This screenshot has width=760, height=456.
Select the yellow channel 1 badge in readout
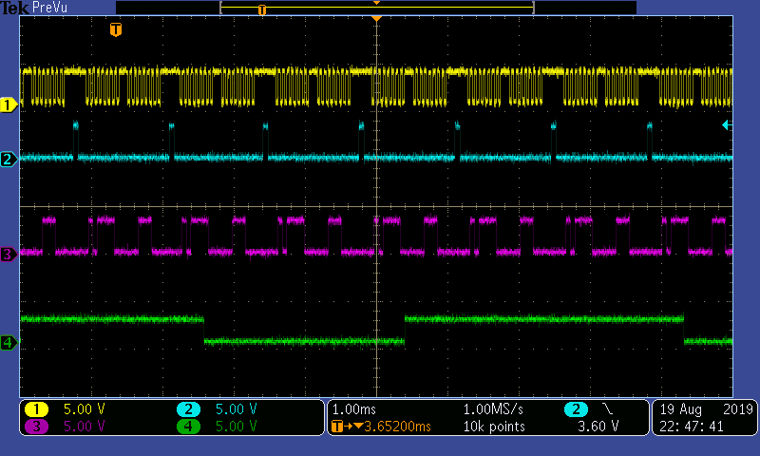tap(36, 409)
